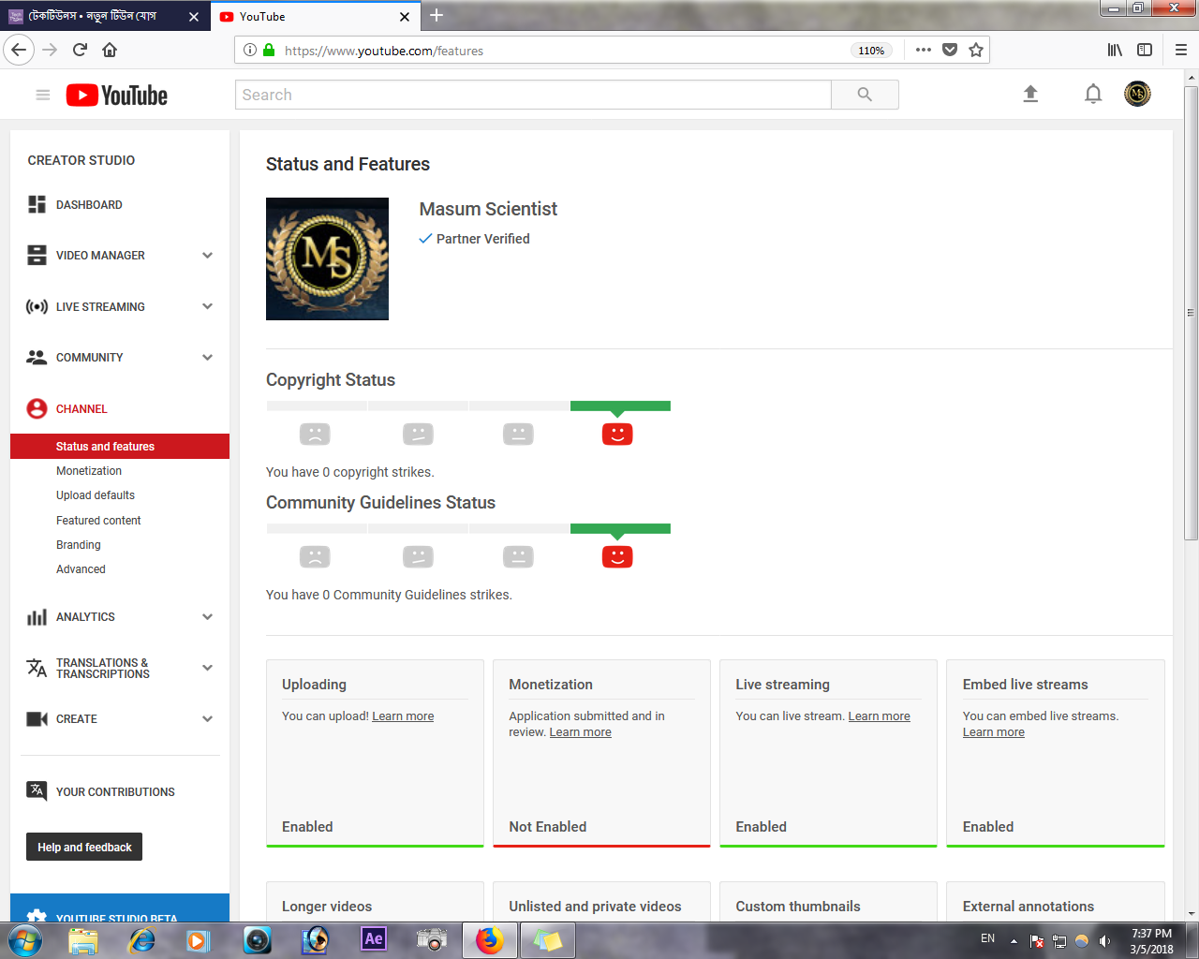Viewport: 1199px width, 959px height.
Task: Click the Create camera icon
Action: (x=37, y=719)
